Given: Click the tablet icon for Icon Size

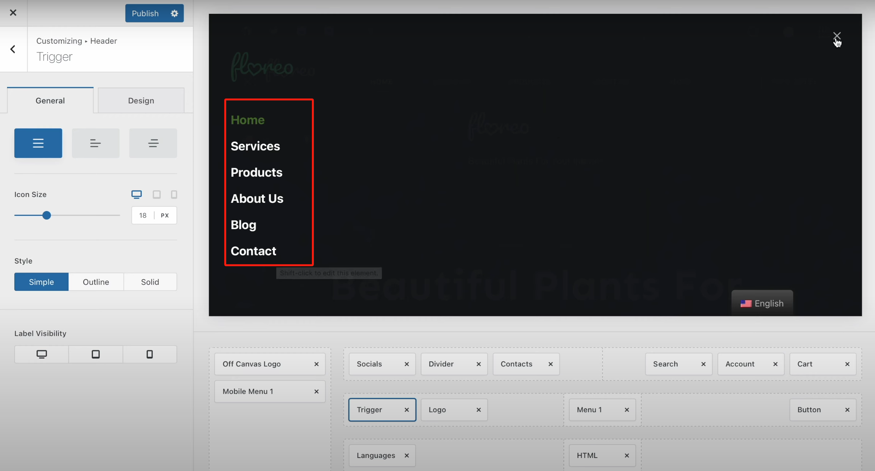Looking at the screenshot, I should (x=156, y=194).
